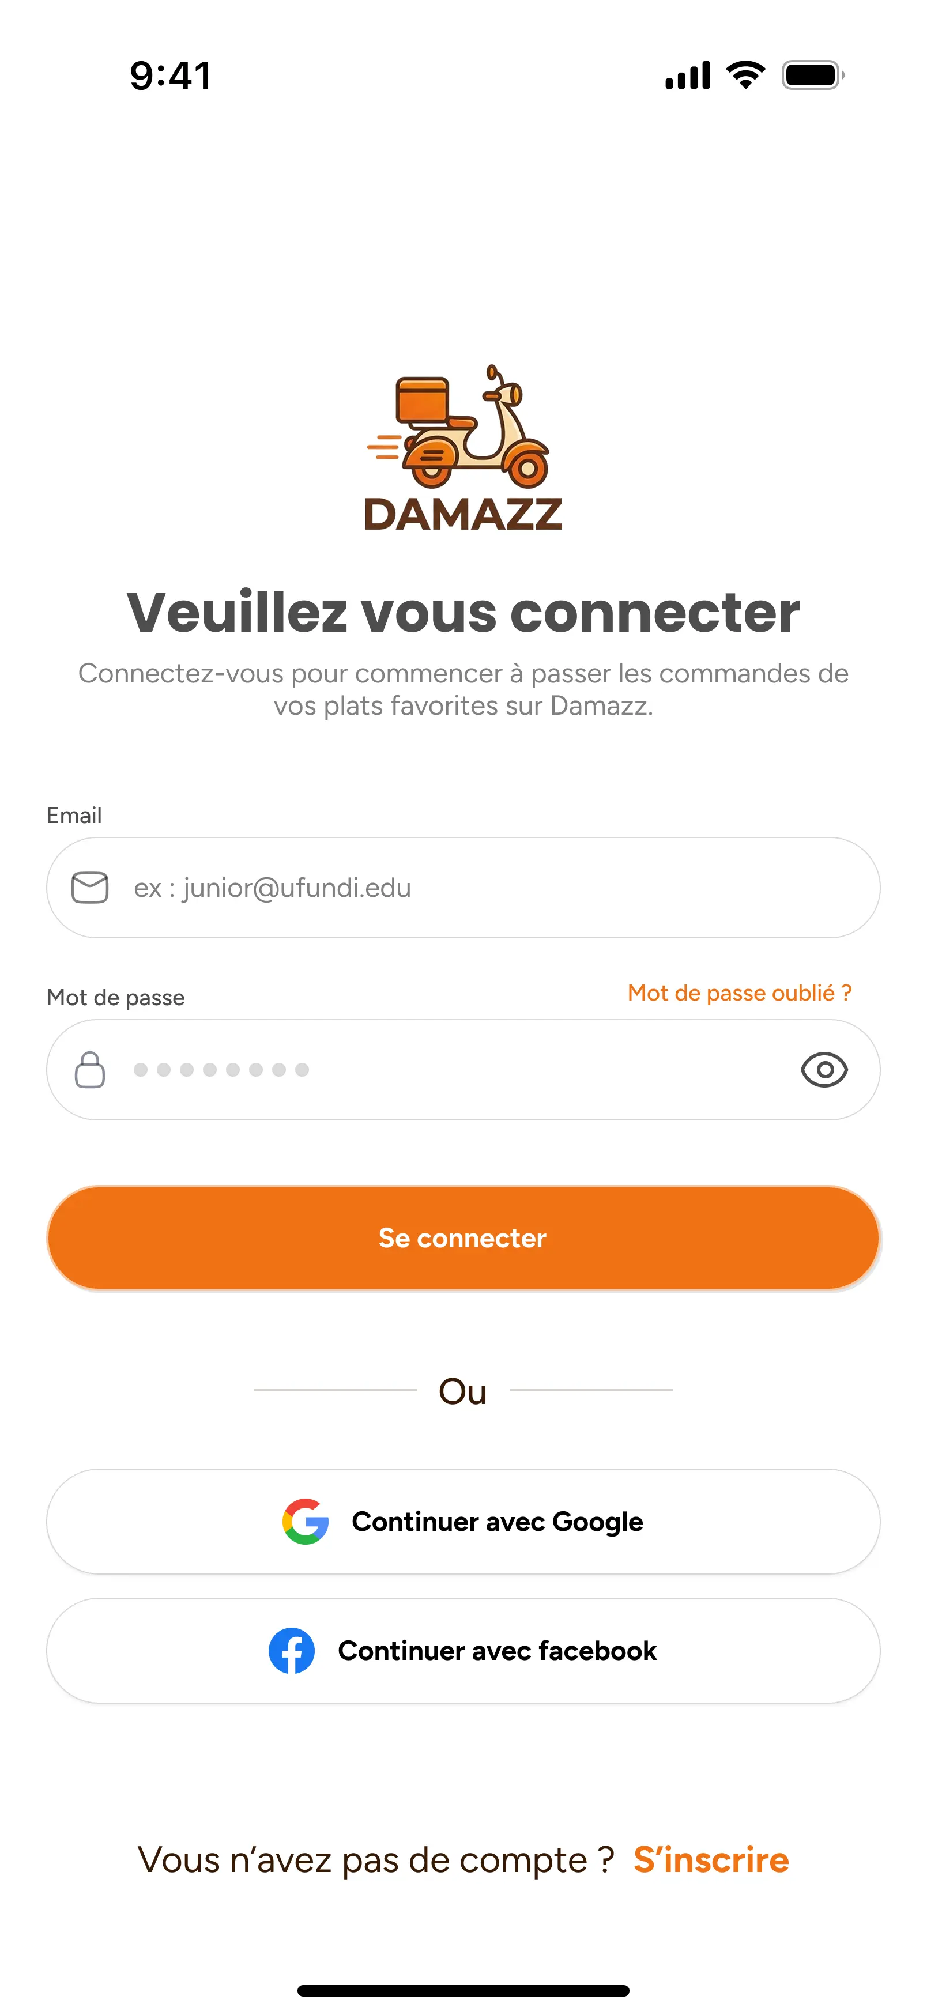Focus the Mot de passe input field
Viewport: 927px width, 2015px height.
click(463, 1069)
